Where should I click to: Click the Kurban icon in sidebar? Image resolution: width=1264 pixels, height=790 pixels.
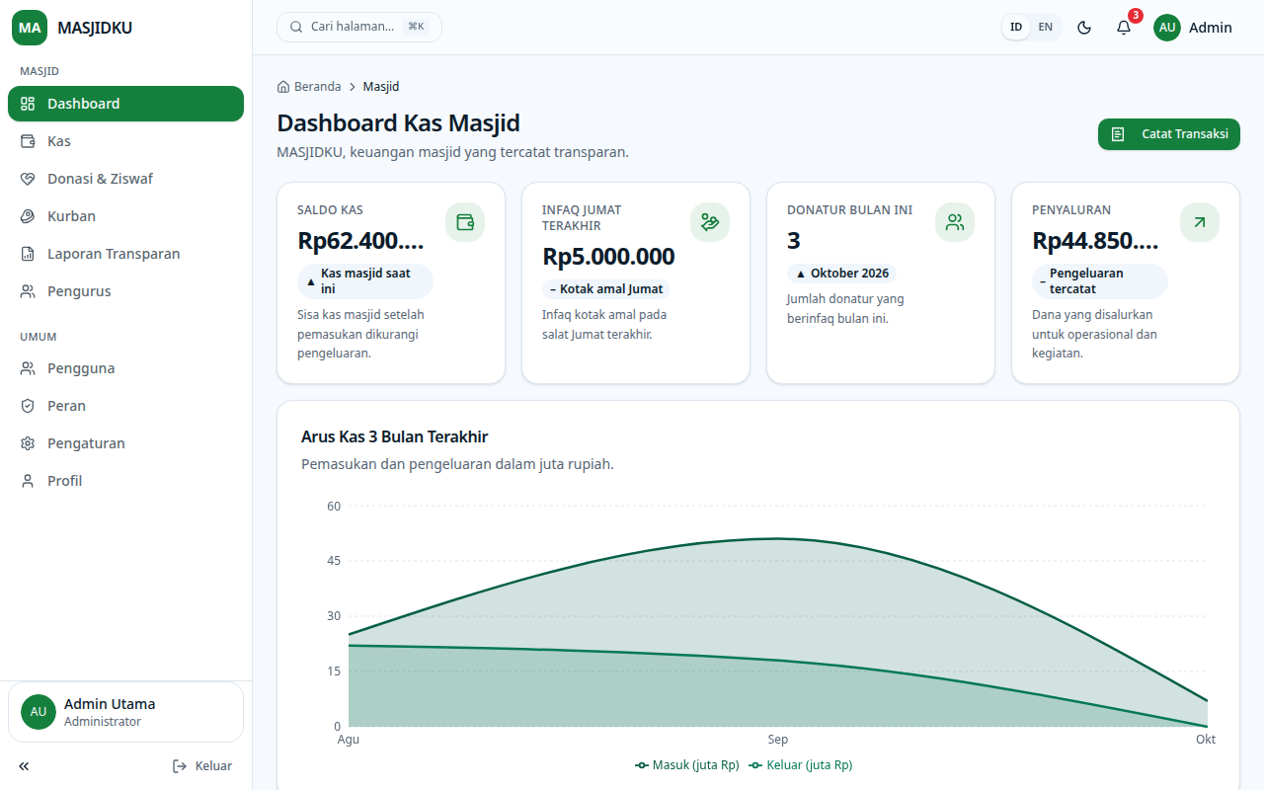coord(28,216)
